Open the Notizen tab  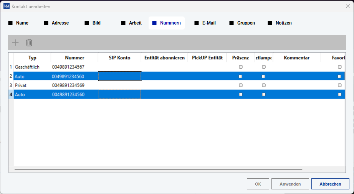[280, 23]
